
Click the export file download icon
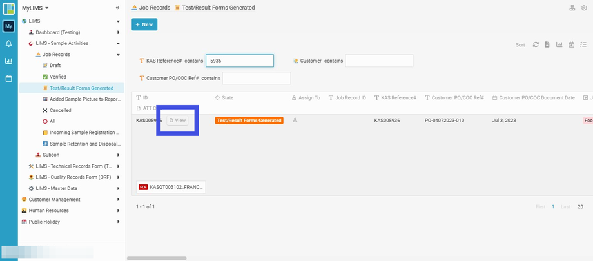(x=547, y=44)
